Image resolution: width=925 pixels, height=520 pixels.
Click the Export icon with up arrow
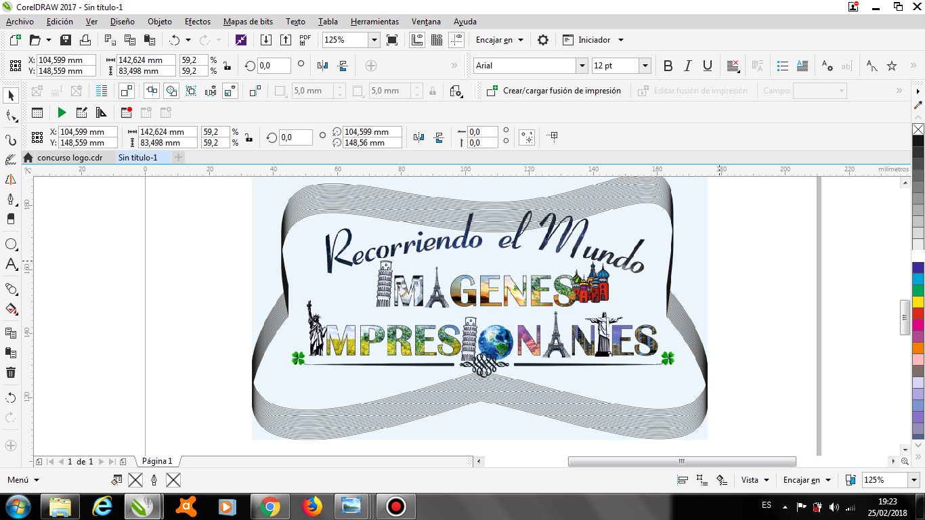[285, 40]
